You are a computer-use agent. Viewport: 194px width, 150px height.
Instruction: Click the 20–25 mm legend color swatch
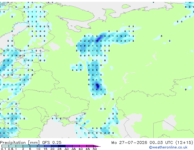coord(54,146)
